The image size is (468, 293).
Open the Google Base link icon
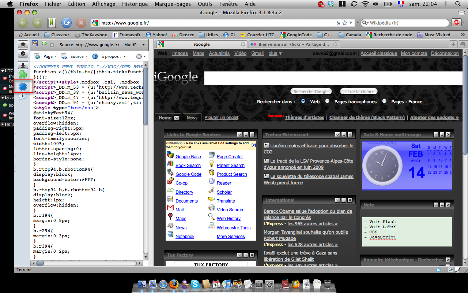point(170,155)
